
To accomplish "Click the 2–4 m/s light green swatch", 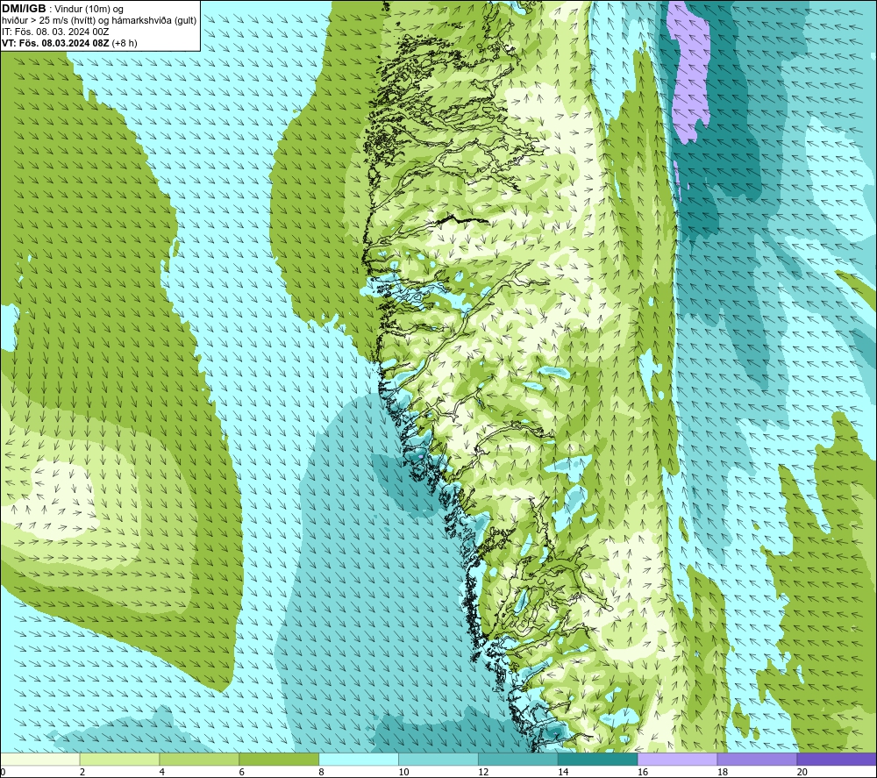I will (x=119, y=759).
